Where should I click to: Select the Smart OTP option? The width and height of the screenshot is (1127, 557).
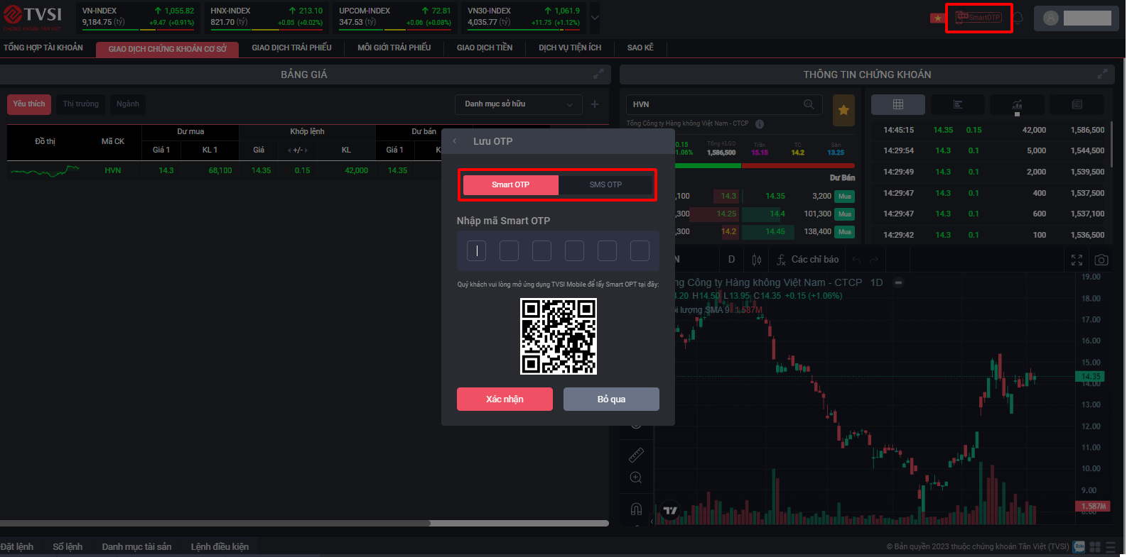tap(510, 184)
